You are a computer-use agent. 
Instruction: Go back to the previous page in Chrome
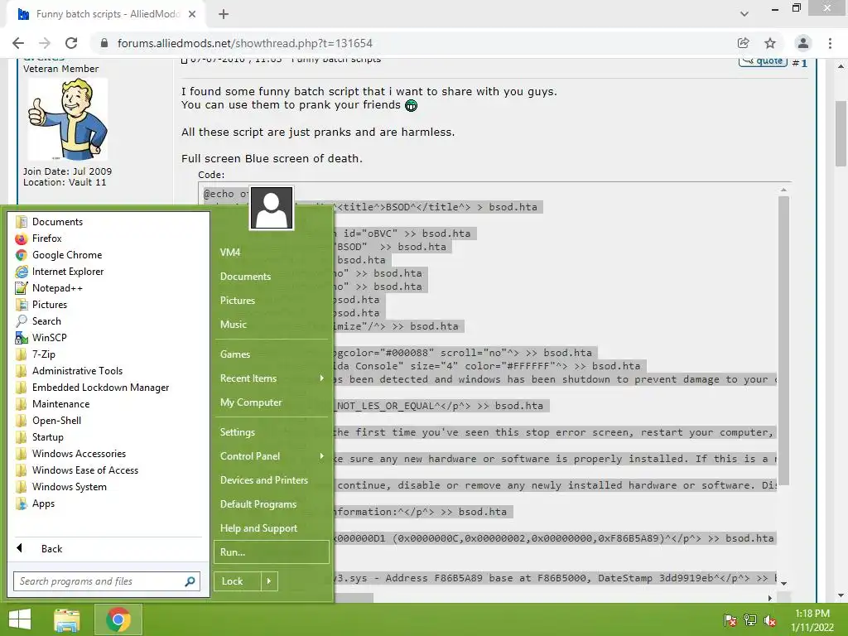pos(18,43)
